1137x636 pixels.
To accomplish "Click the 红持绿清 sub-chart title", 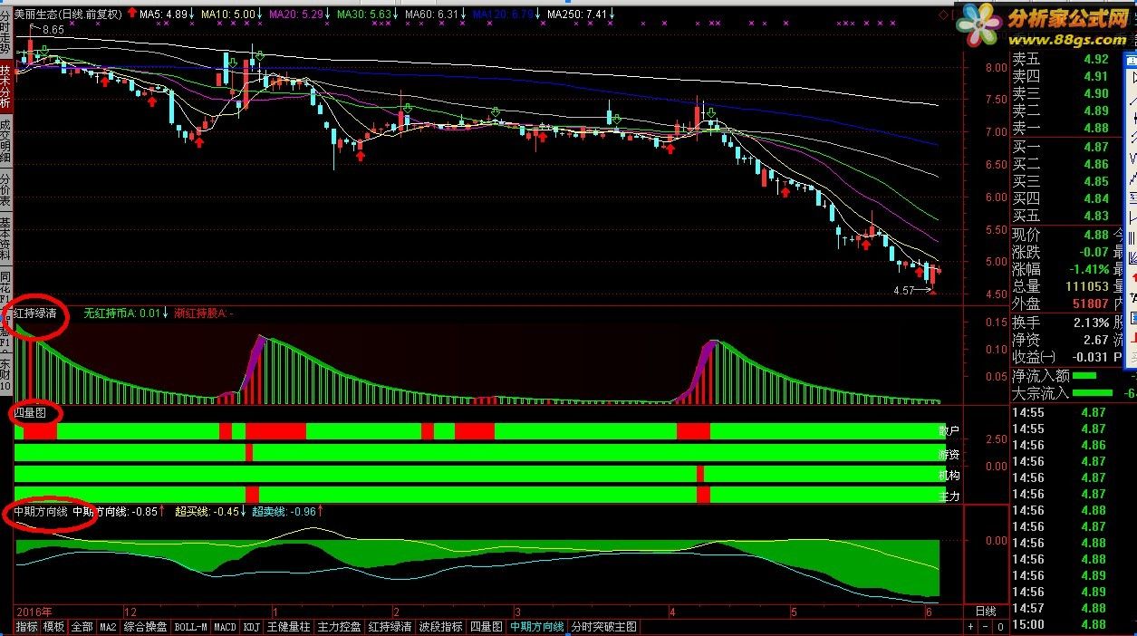I will tap(34, 313).
